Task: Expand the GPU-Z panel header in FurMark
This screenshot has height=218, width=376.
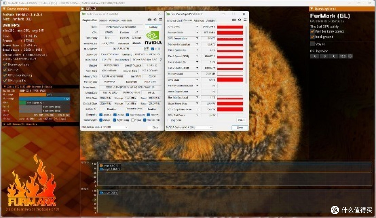Action: pos(83,9)
